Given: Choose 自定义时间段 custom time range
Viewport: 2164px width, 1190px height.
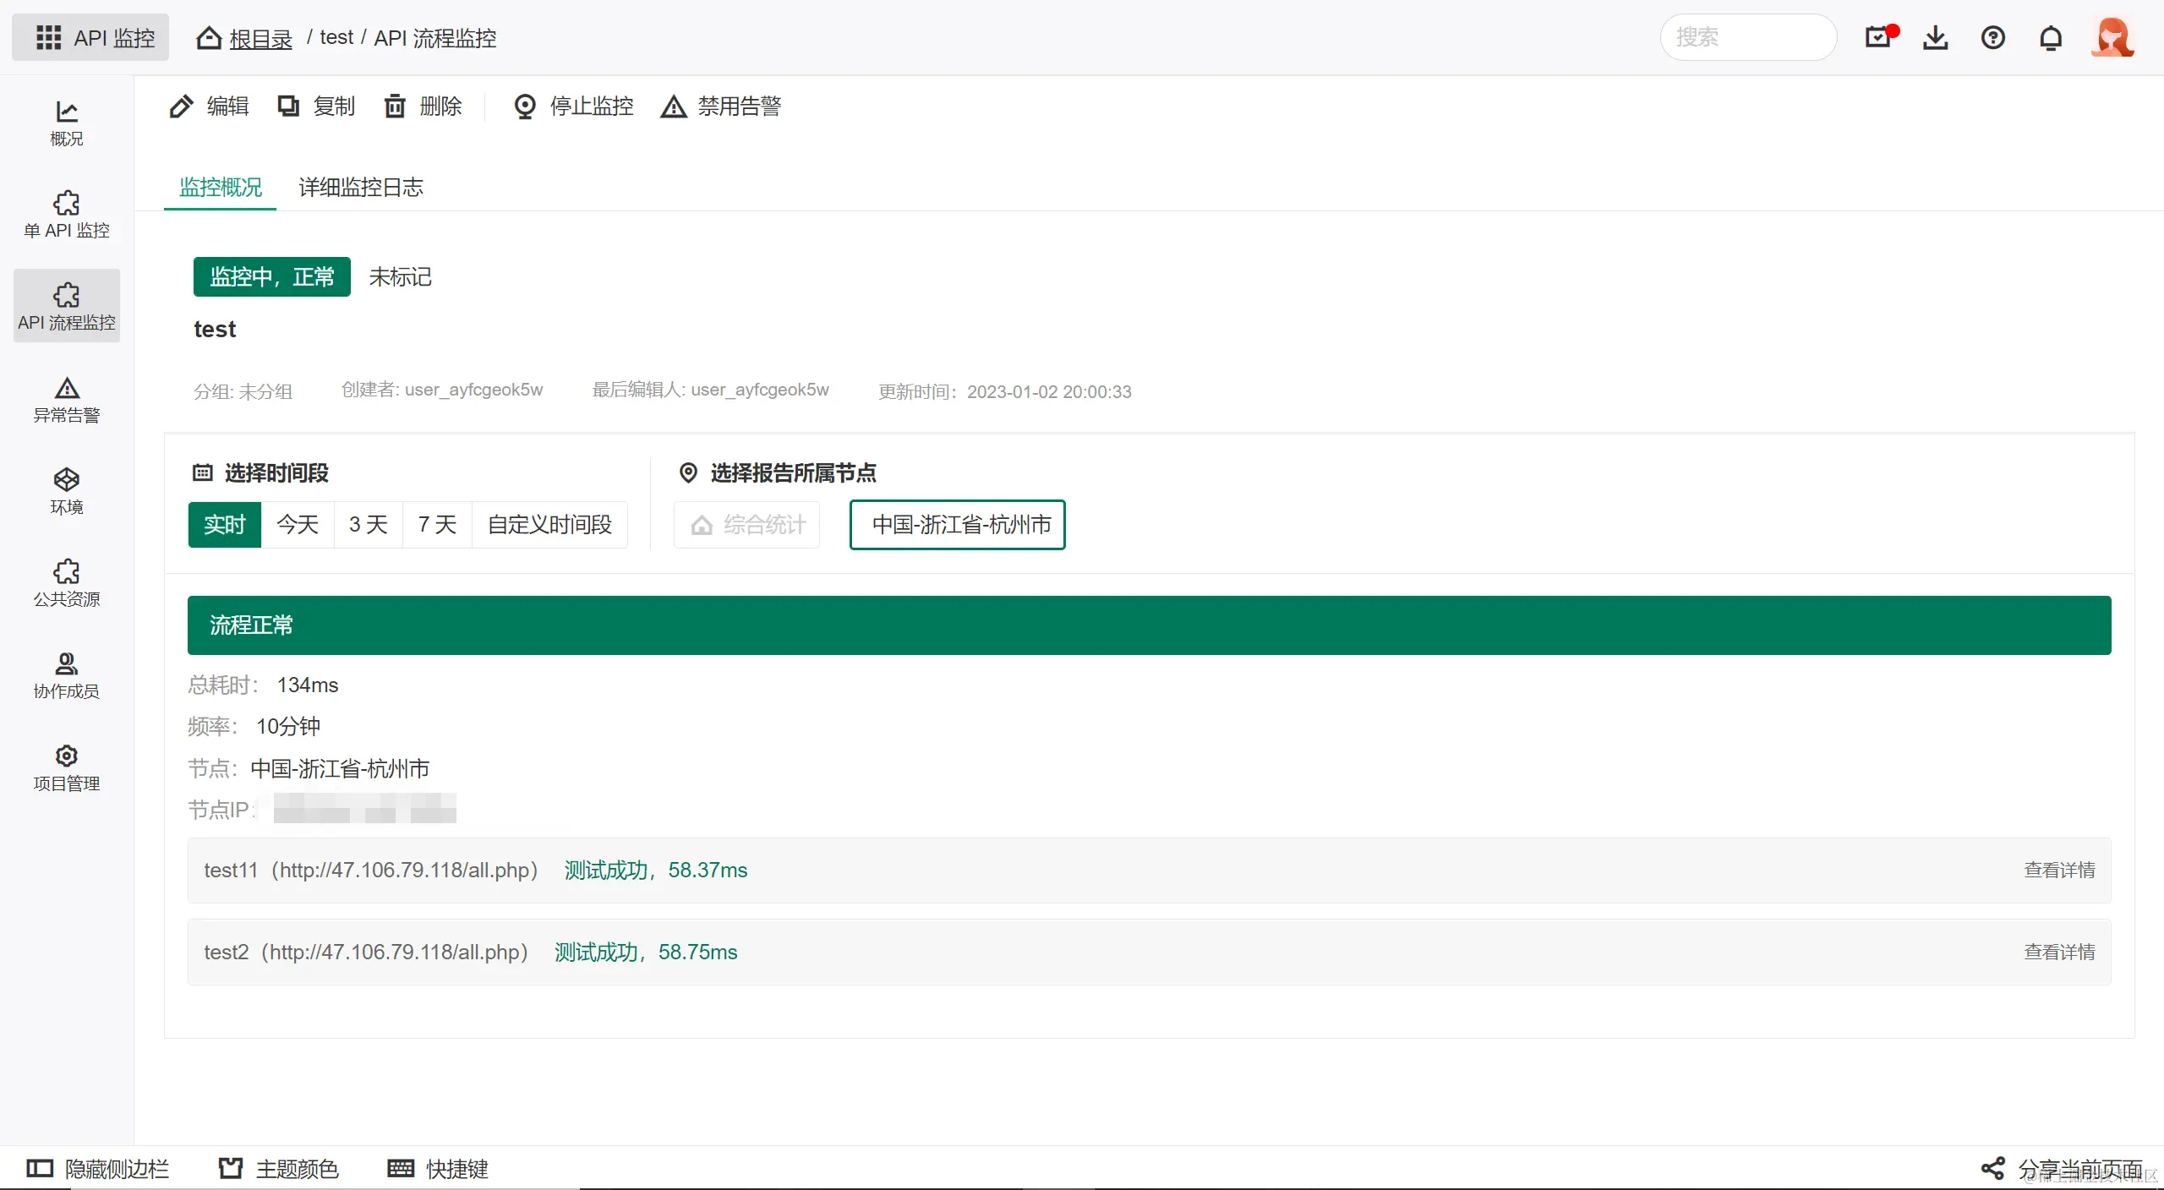Looking at the screenshot, I should pos(549,525).
